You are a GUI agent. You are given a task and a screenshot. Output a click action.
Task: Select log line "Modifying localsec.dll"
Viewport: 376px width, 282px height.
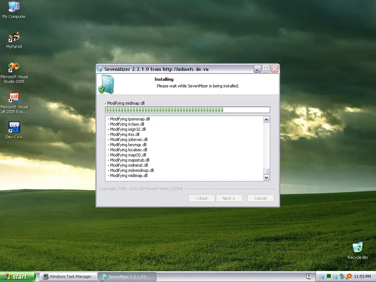click(x=127, y=150)
